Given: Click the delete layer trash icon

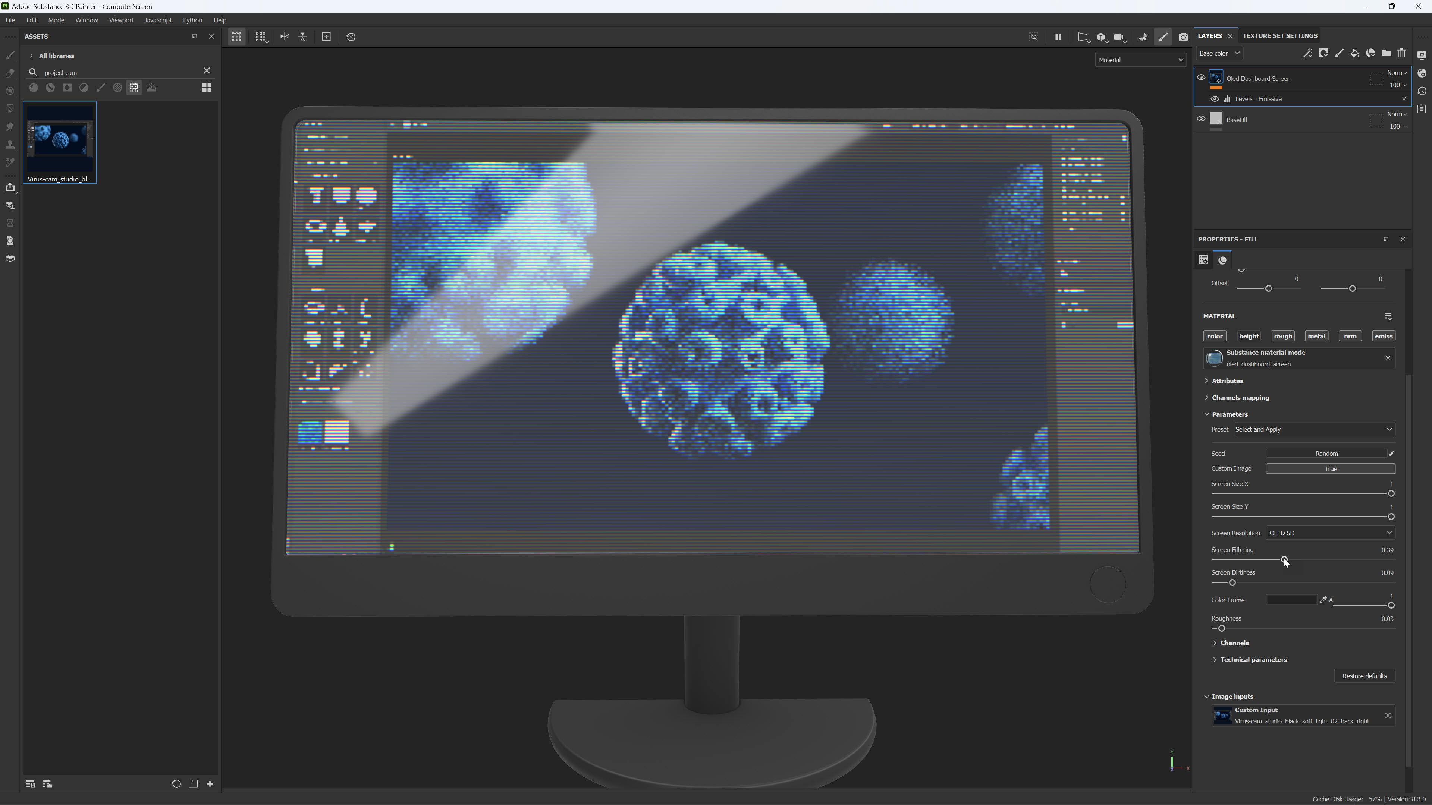Looking at the screenshot, I should [x=1402, y=53].
